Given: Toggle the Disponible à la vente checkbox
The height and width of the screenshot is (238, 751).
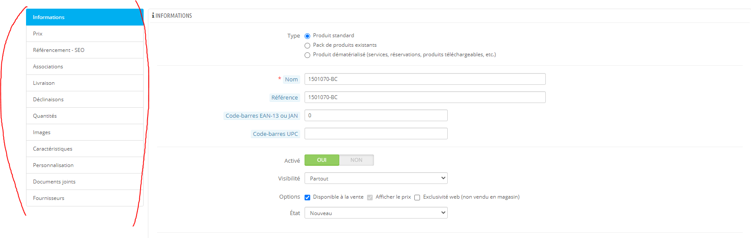Looking at the screenshot, I should [308, 197].
